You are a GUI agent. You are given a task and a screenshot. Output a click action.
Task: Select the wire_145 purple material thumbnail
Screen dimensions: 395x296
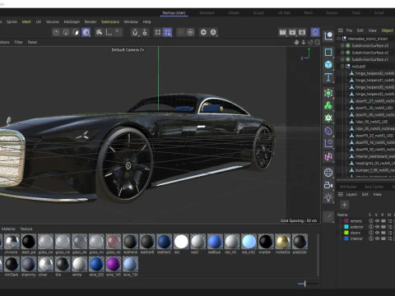pos(113,264)
